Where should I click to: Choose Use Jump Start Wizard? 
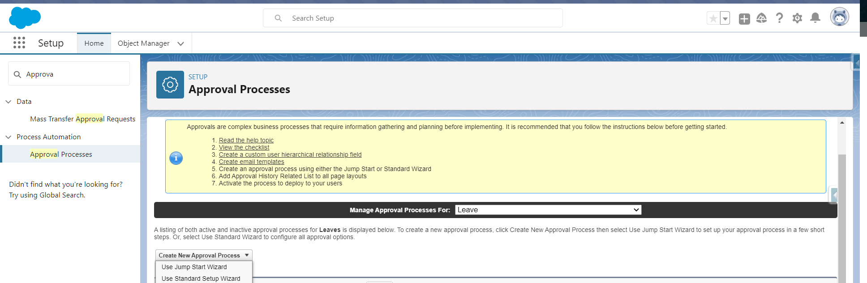pos(194,267)
